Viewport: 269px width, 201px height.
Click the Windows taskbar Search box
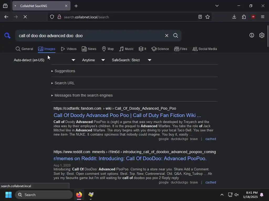coord(44,195)
